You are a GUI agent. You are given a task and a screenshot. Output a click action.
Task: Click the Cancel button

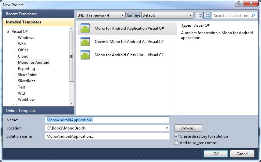tap(242, 154)
